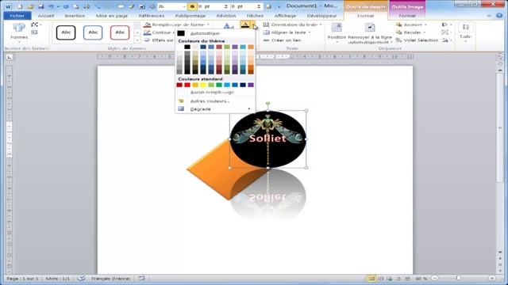Screen dimensions: 508x285
Task: Pick the standard yellow color swatch
Action: (x=203, y=85)
